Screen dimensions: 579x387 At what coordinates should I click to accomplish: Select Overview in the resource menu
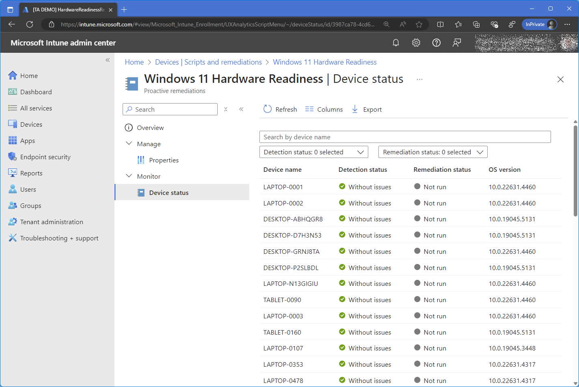click(x=150, y=128)
